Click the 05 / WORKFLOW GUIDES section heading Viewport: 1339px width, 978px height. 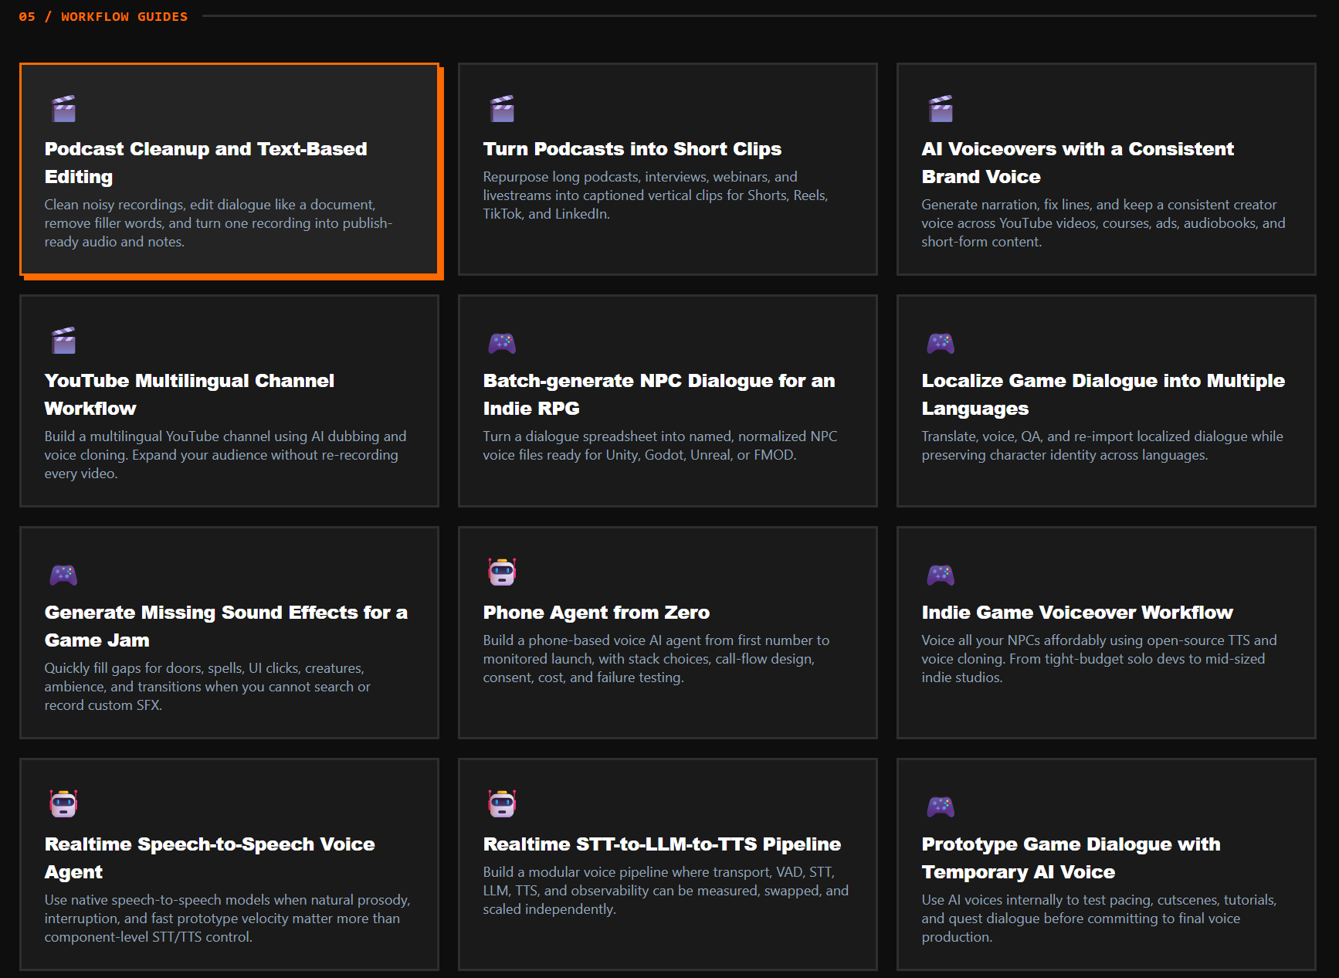point(103,16)
